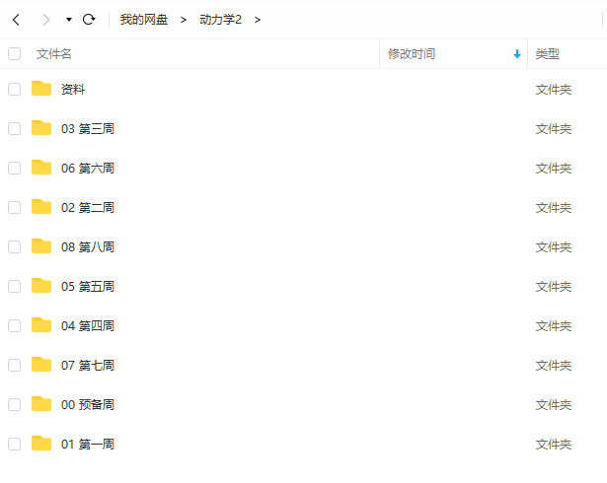
Task: Select the 04 第四周 folder name
Action: [88, 326]
